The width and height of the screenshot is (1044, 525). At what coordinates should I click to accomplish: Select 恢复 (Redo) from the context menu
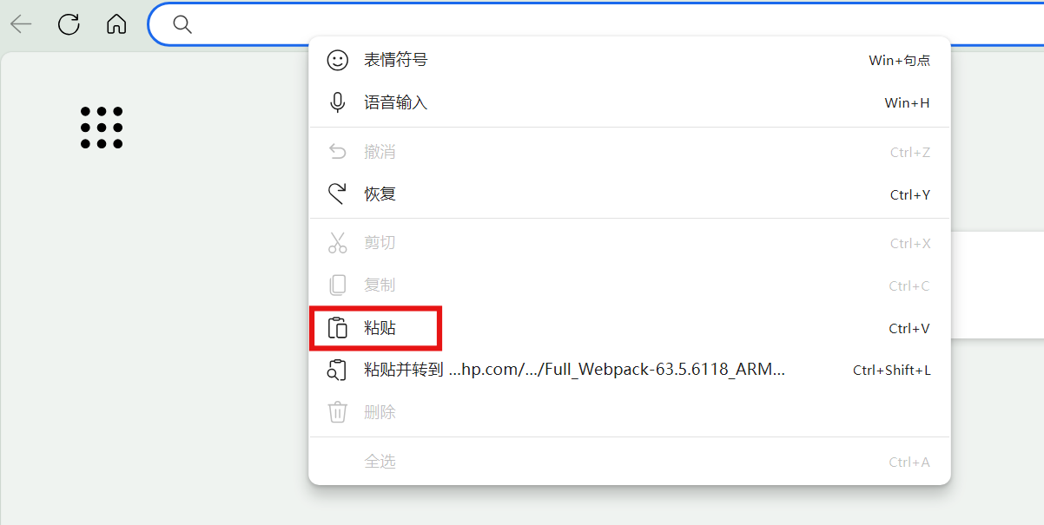pos(380,194)
